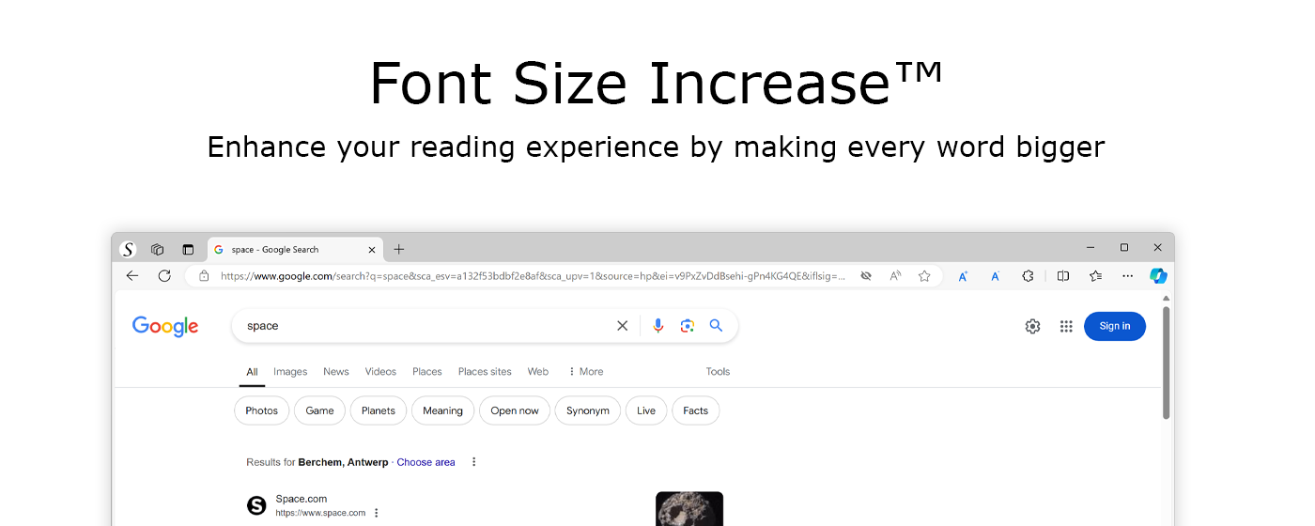Viewport: 1315px width, 526px height.
Task: Open search Tools
Action: pos(718,372)
